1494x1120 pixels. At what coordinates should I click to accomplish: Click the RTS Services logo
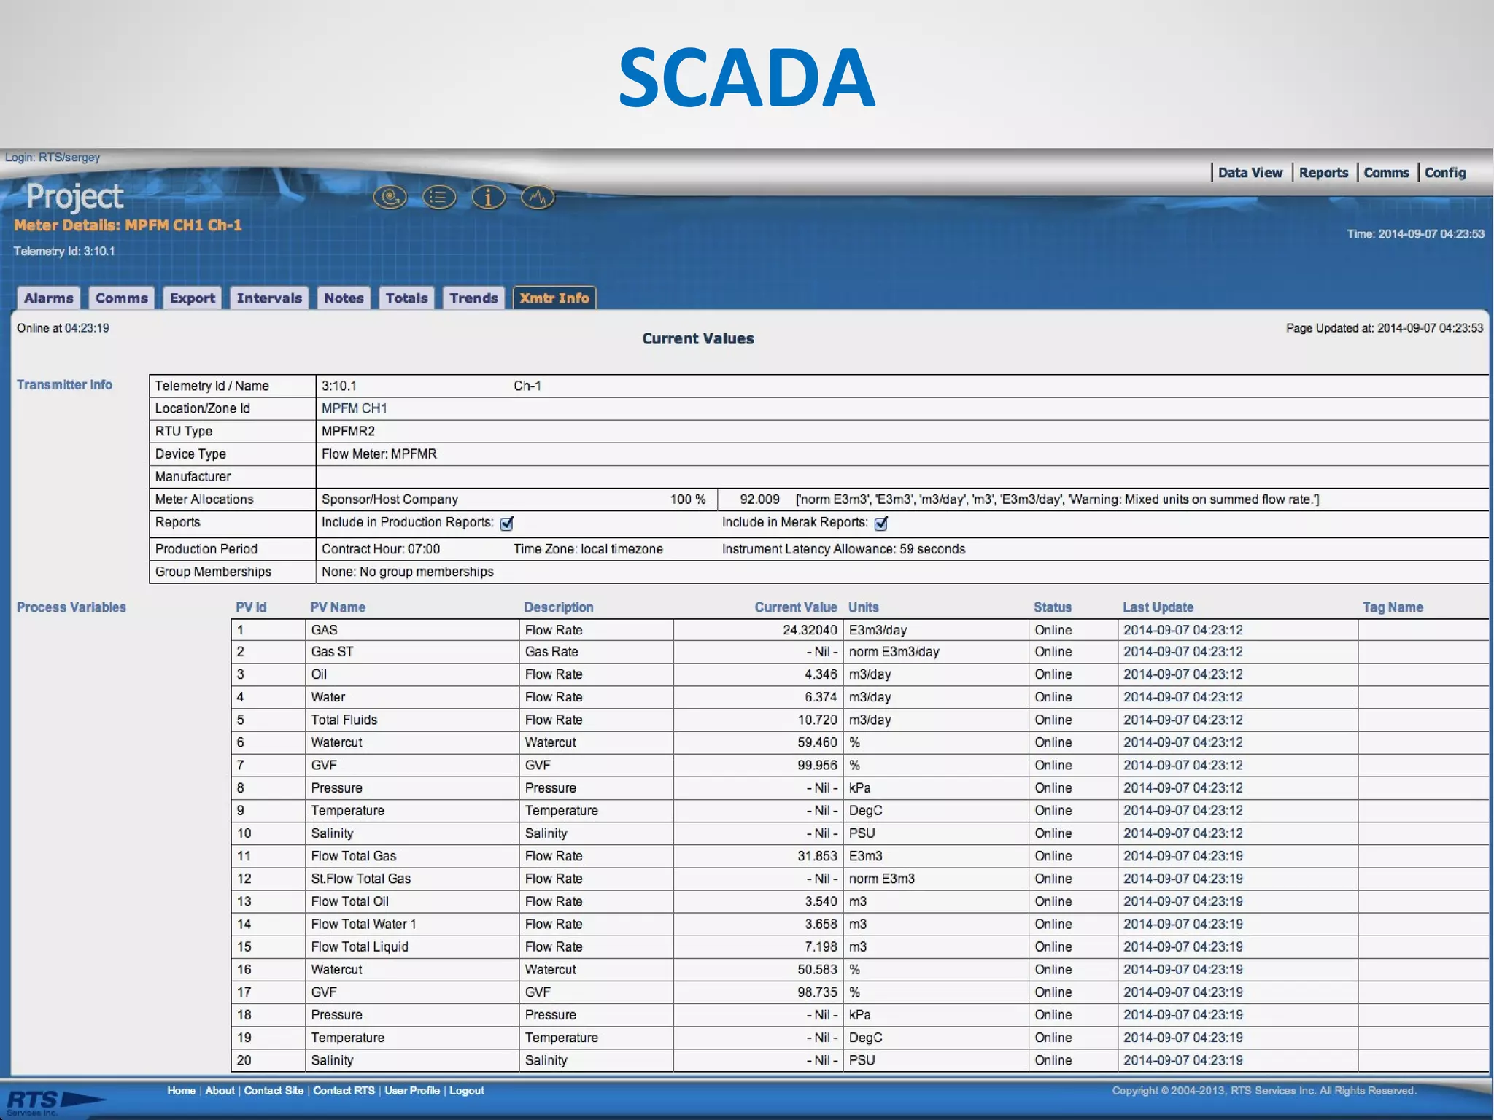55,1102
